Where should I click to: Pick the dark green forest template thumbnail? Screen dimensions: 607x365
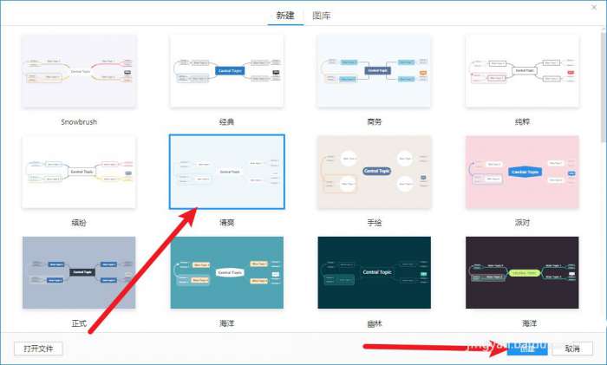coord(374,272)
